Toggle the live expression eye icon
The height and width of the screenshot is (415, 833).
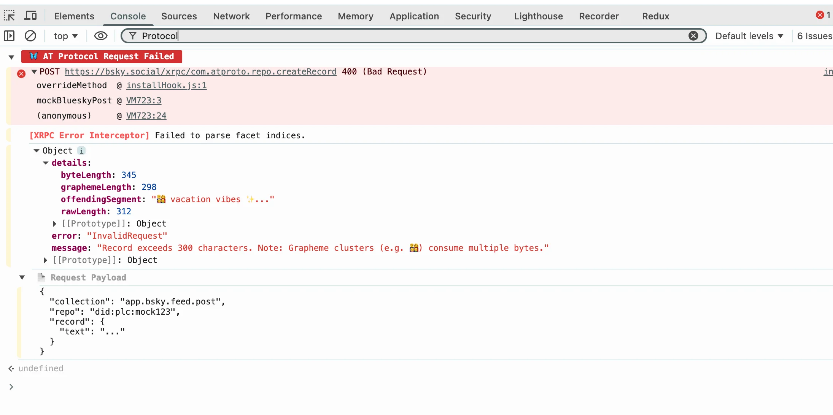(x=100, y=36)
